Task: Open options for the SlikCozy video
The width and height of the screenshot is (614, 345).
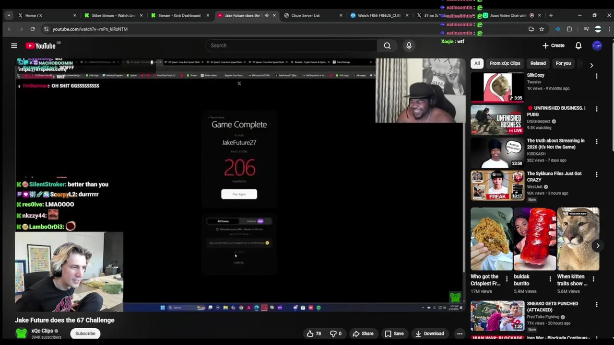Action: coord(596,76)
